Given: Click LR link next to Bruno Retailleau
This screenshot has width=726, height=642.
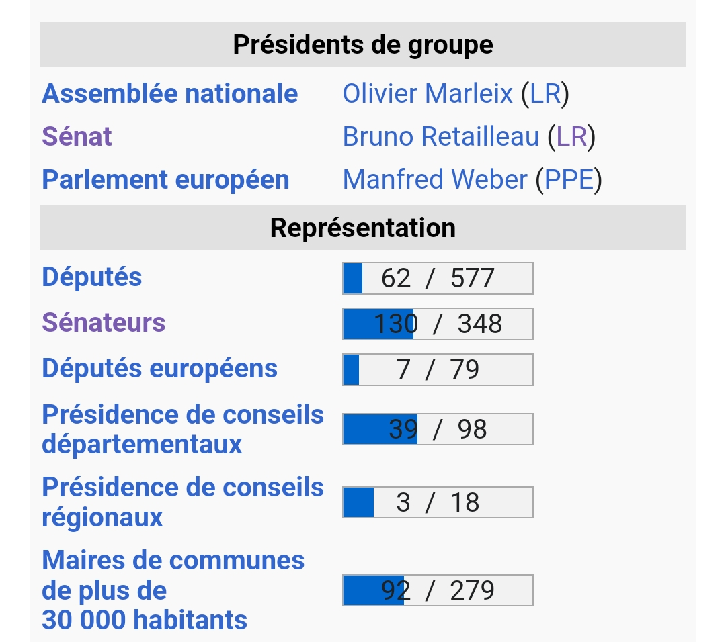Looking at the screenshot, I should click(x=571, y=136).
